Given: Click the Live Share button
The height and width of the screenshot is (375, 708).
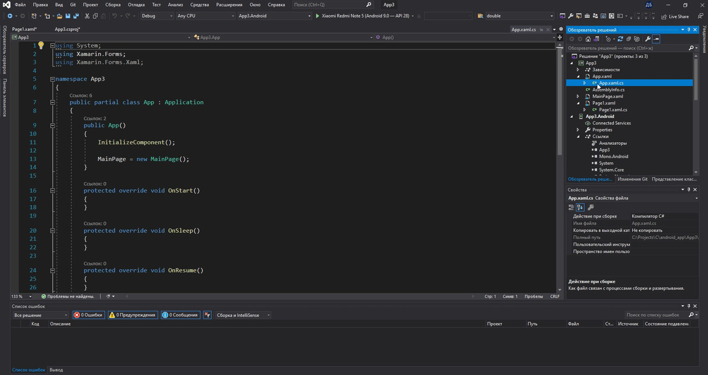Looking at the screenshot, I should pos(675,16).
